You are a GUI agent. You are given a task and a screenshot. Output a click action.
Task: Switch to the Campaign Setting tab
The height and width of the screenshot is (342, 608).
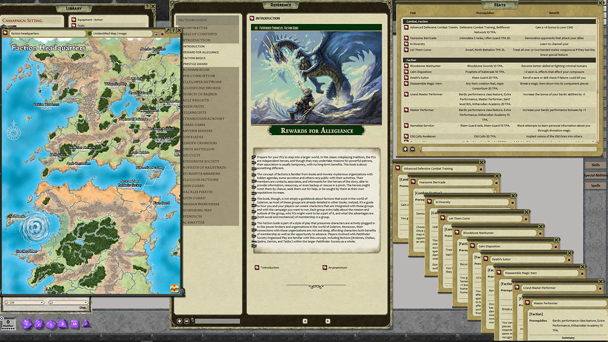click(x=31, y=20)
